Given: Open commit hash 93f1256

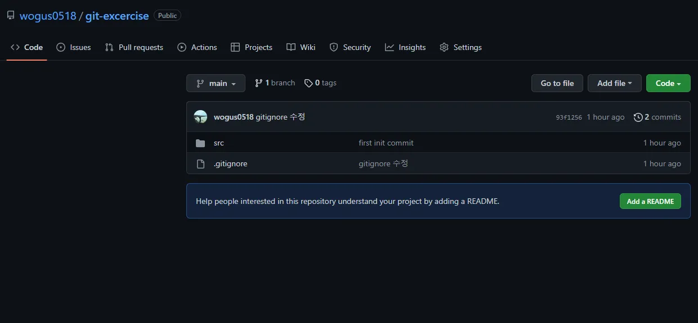Looking at the screenshot, I should click(569, 117).
